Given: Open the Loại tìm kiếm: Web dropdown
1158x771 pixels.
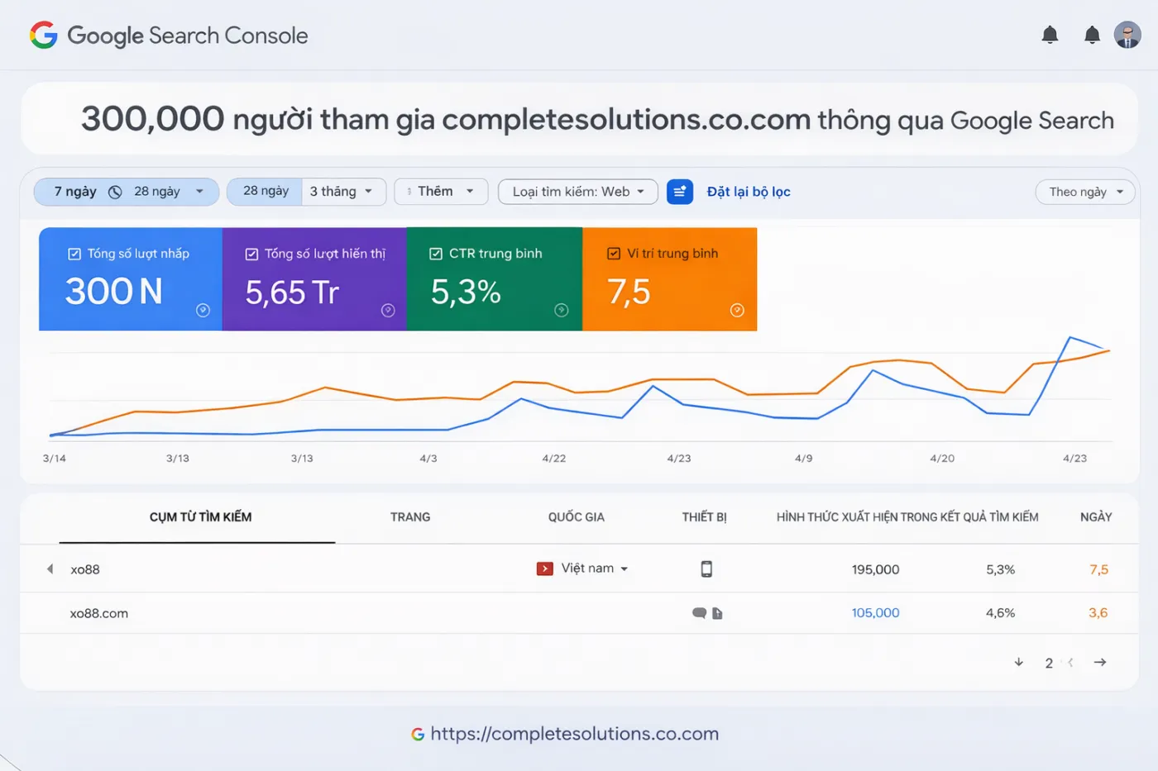Looking at the screenshot, I should point(577,191).
